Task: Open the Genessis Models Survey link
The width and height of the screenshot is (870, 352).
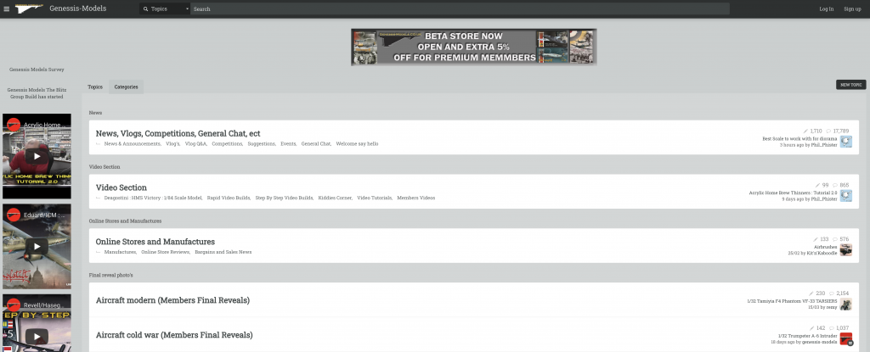Action: (x=37, y=70)
